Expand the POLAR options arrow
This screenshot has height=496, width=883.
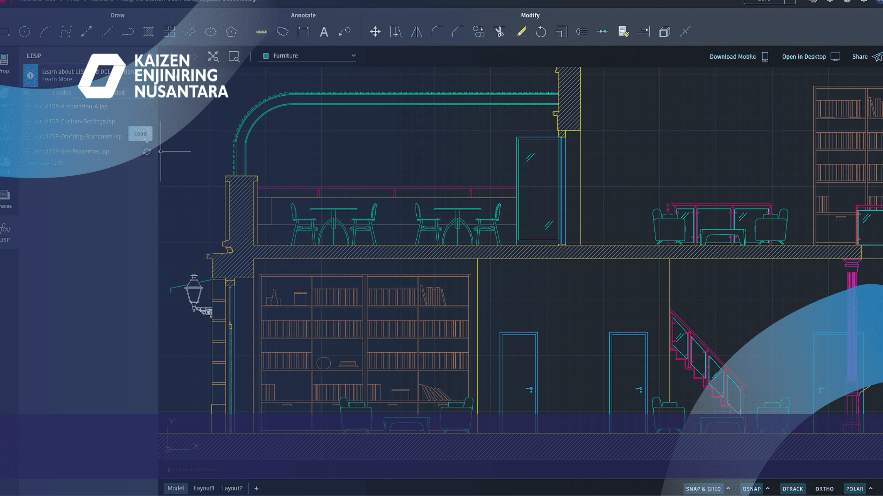pyautogui.click(x=870, y=489)
